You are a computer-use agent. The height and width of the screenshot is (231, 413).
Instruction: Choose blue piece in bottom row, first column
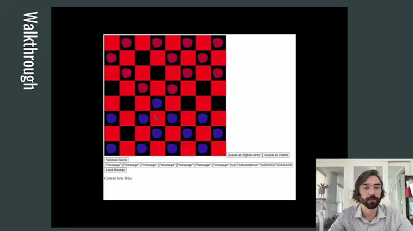pyautogui.click(x=111, y=149)
